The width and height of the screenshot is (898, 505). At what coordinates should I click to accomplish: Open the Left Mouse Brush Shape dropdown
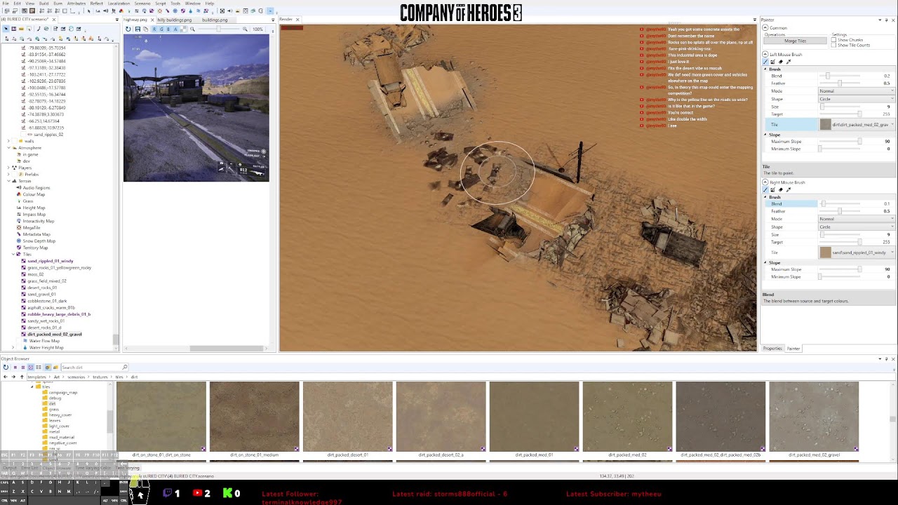(856, 99)
